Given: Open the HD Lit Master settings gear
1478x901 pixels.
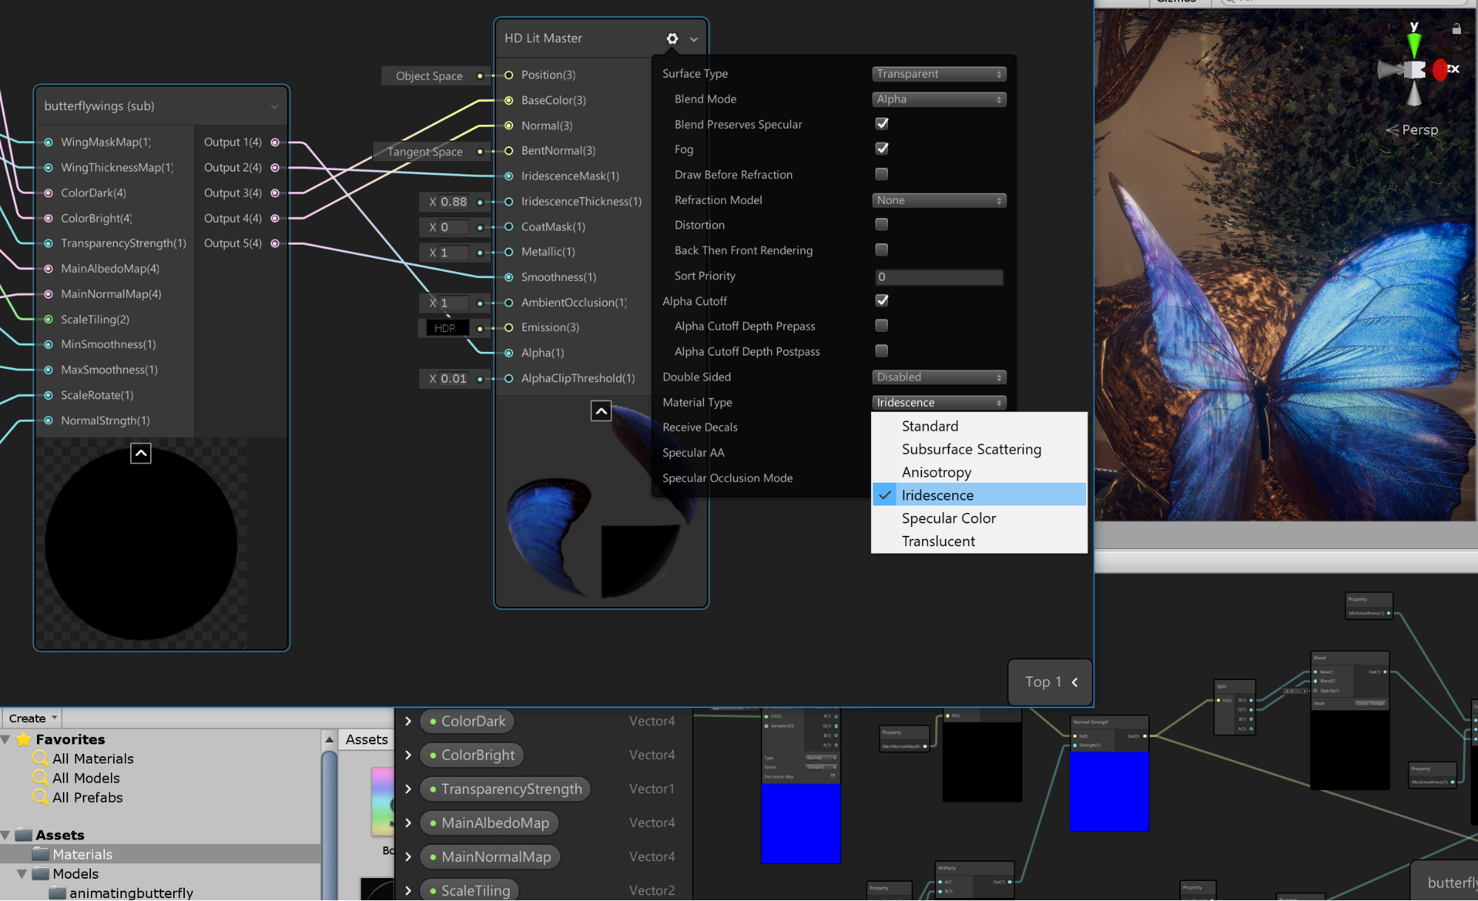Looking at the screenshot, I should (672, 38).
